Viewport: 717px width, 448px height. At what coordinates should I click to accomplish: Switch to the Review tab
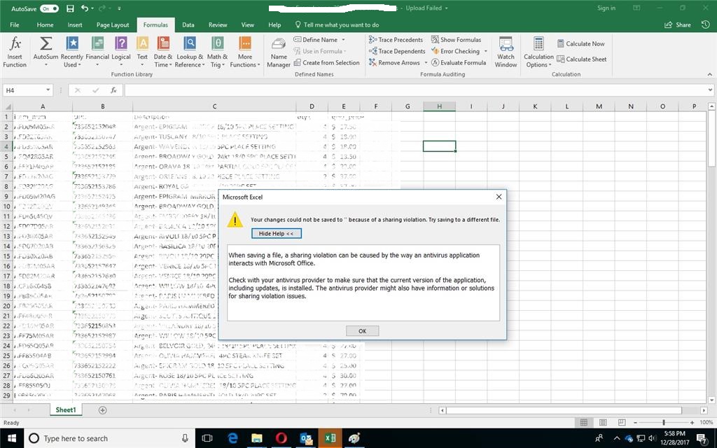coord(218,24)
